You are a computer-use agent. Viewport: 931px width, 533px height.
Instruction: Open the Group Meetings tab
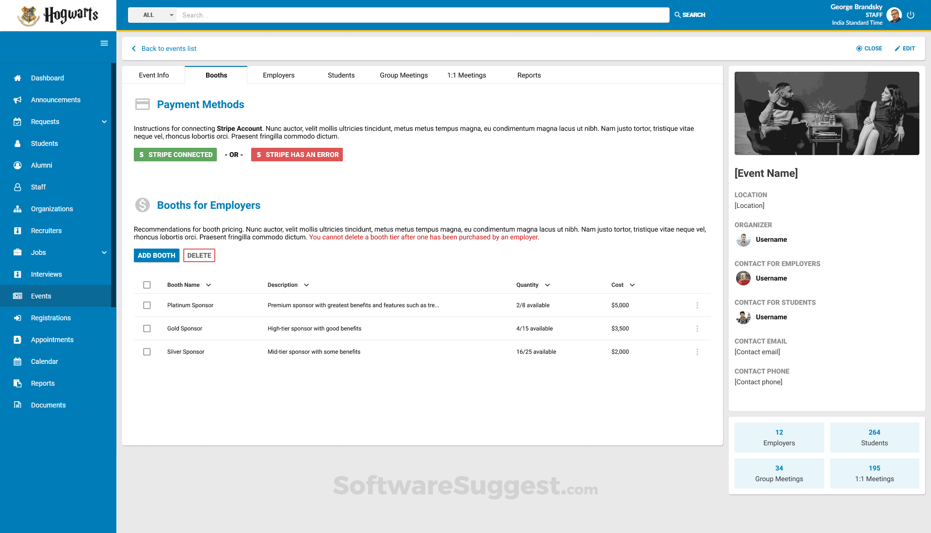pos(403,75)
